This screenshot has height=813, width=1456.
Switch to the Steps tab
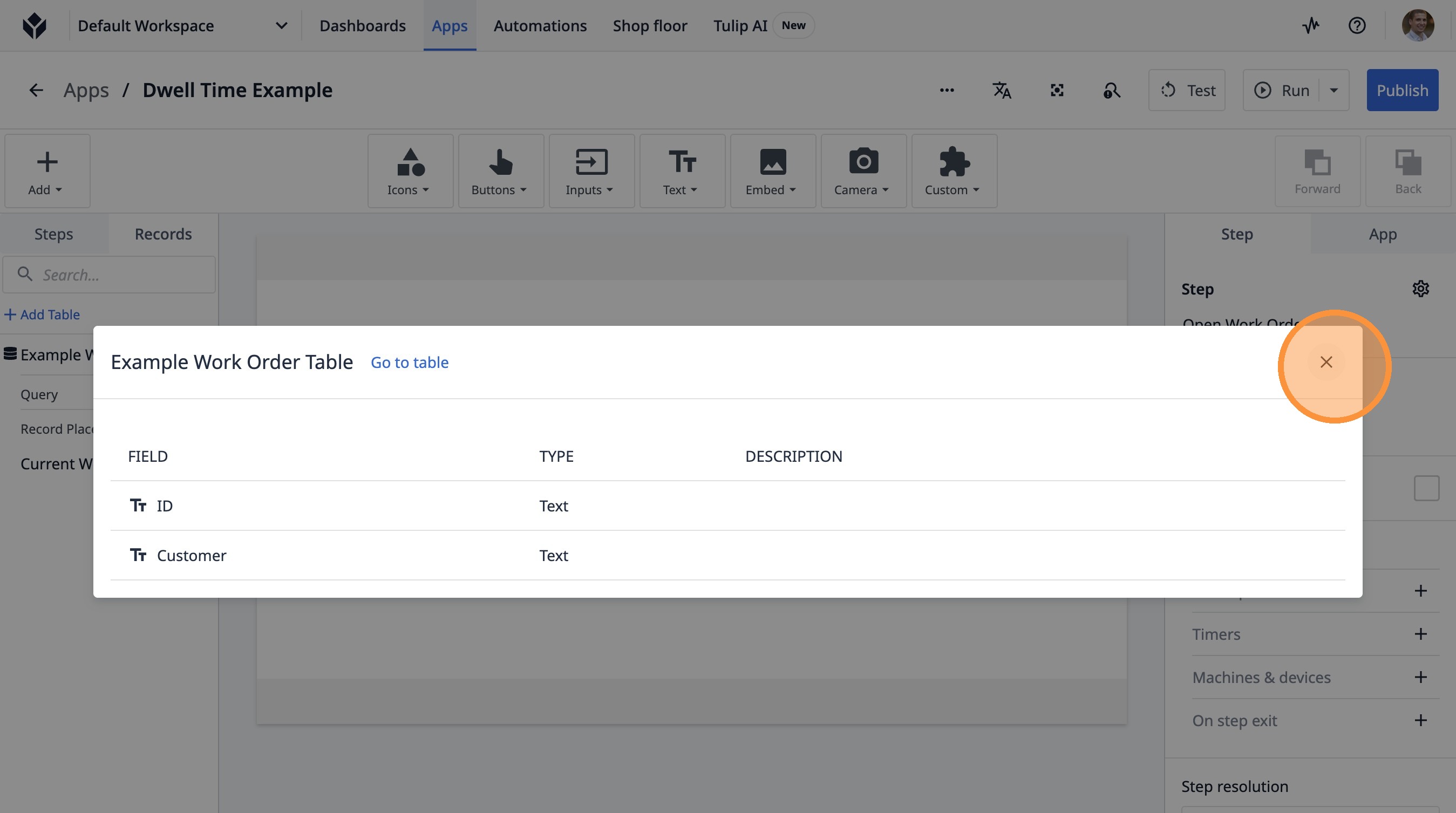(x=53, y=234)
